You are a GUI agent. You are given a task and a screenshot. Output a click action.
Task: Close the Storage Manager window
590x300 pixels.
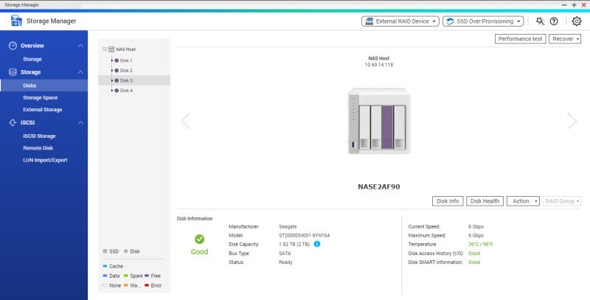[584, 5]
